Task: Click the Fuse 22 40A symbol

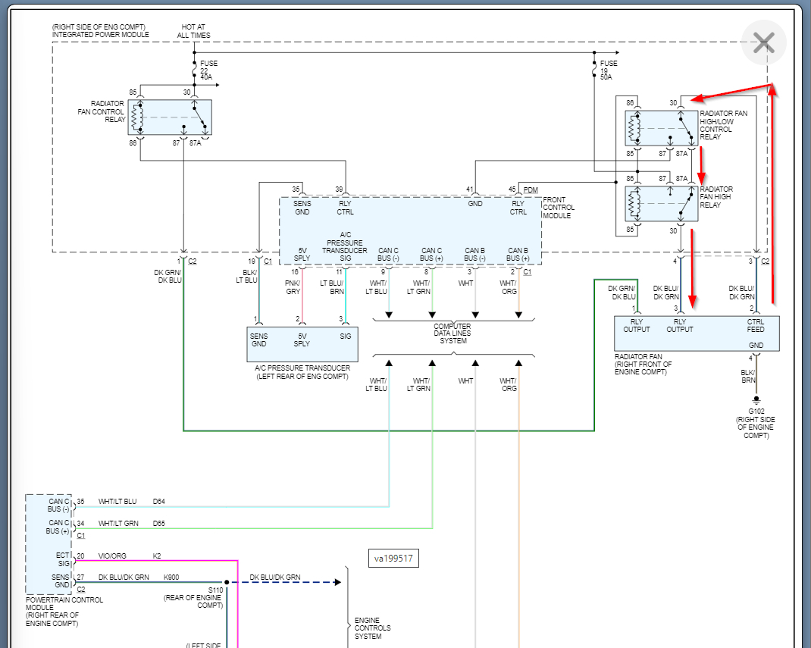Action: (x=195, y=70)
